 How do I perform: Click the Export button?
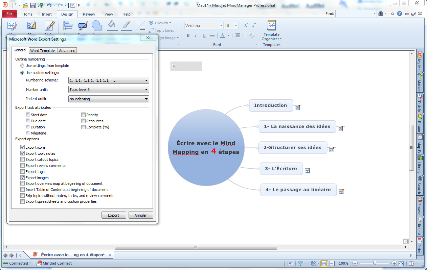[114, 215]
